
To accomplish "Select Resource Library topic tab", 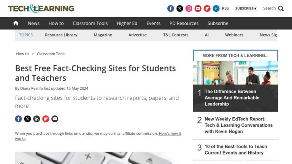I will pyautogui.click(x=61, y=35).
